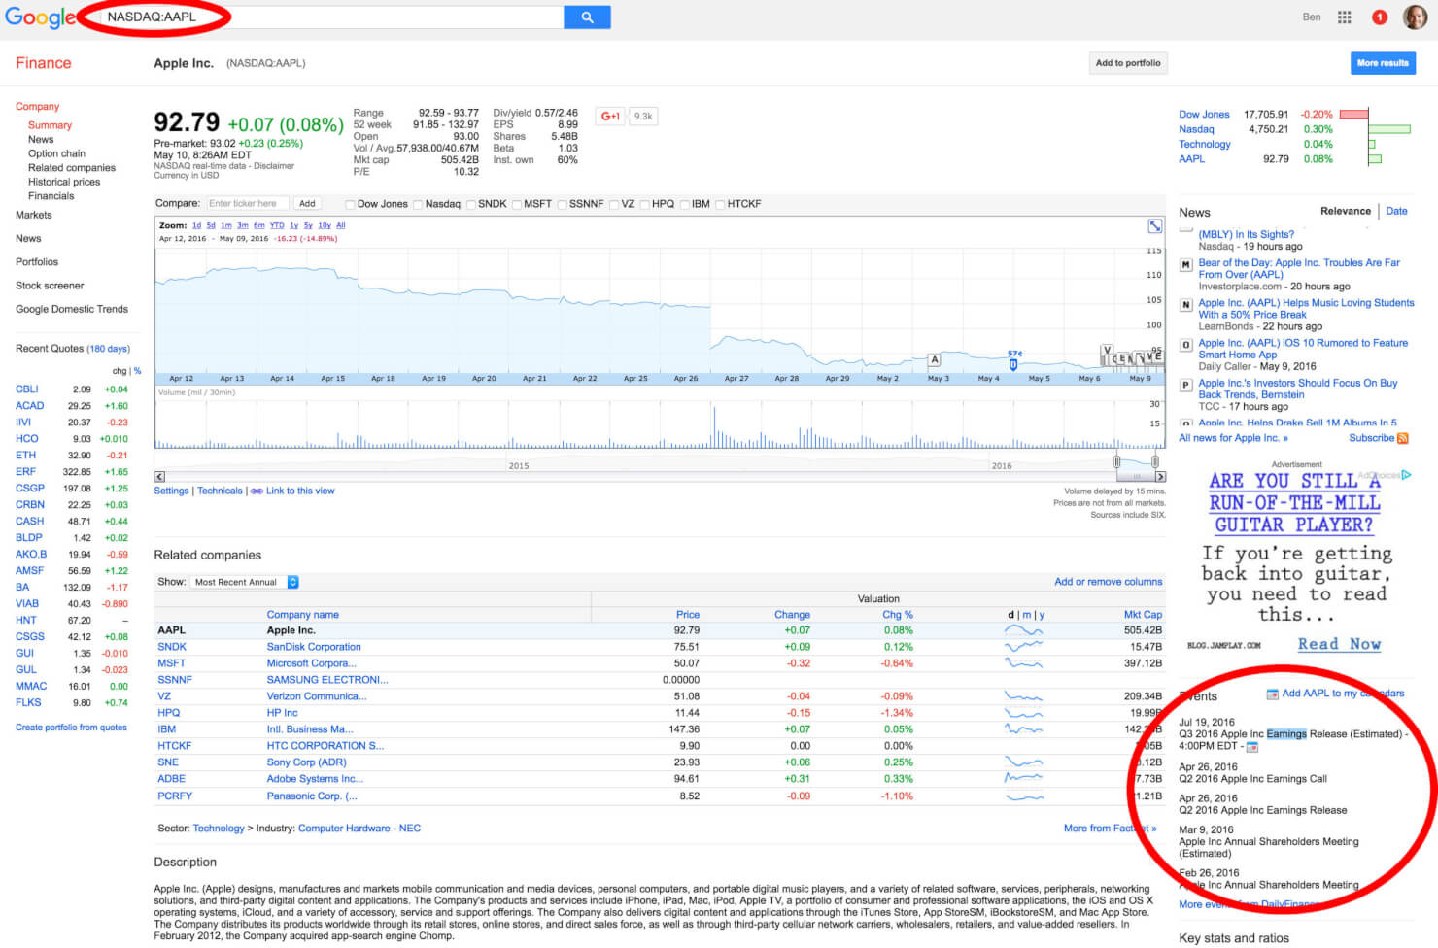
Task: Click right handle of chart range slider
Action: tap(1154, 461)
